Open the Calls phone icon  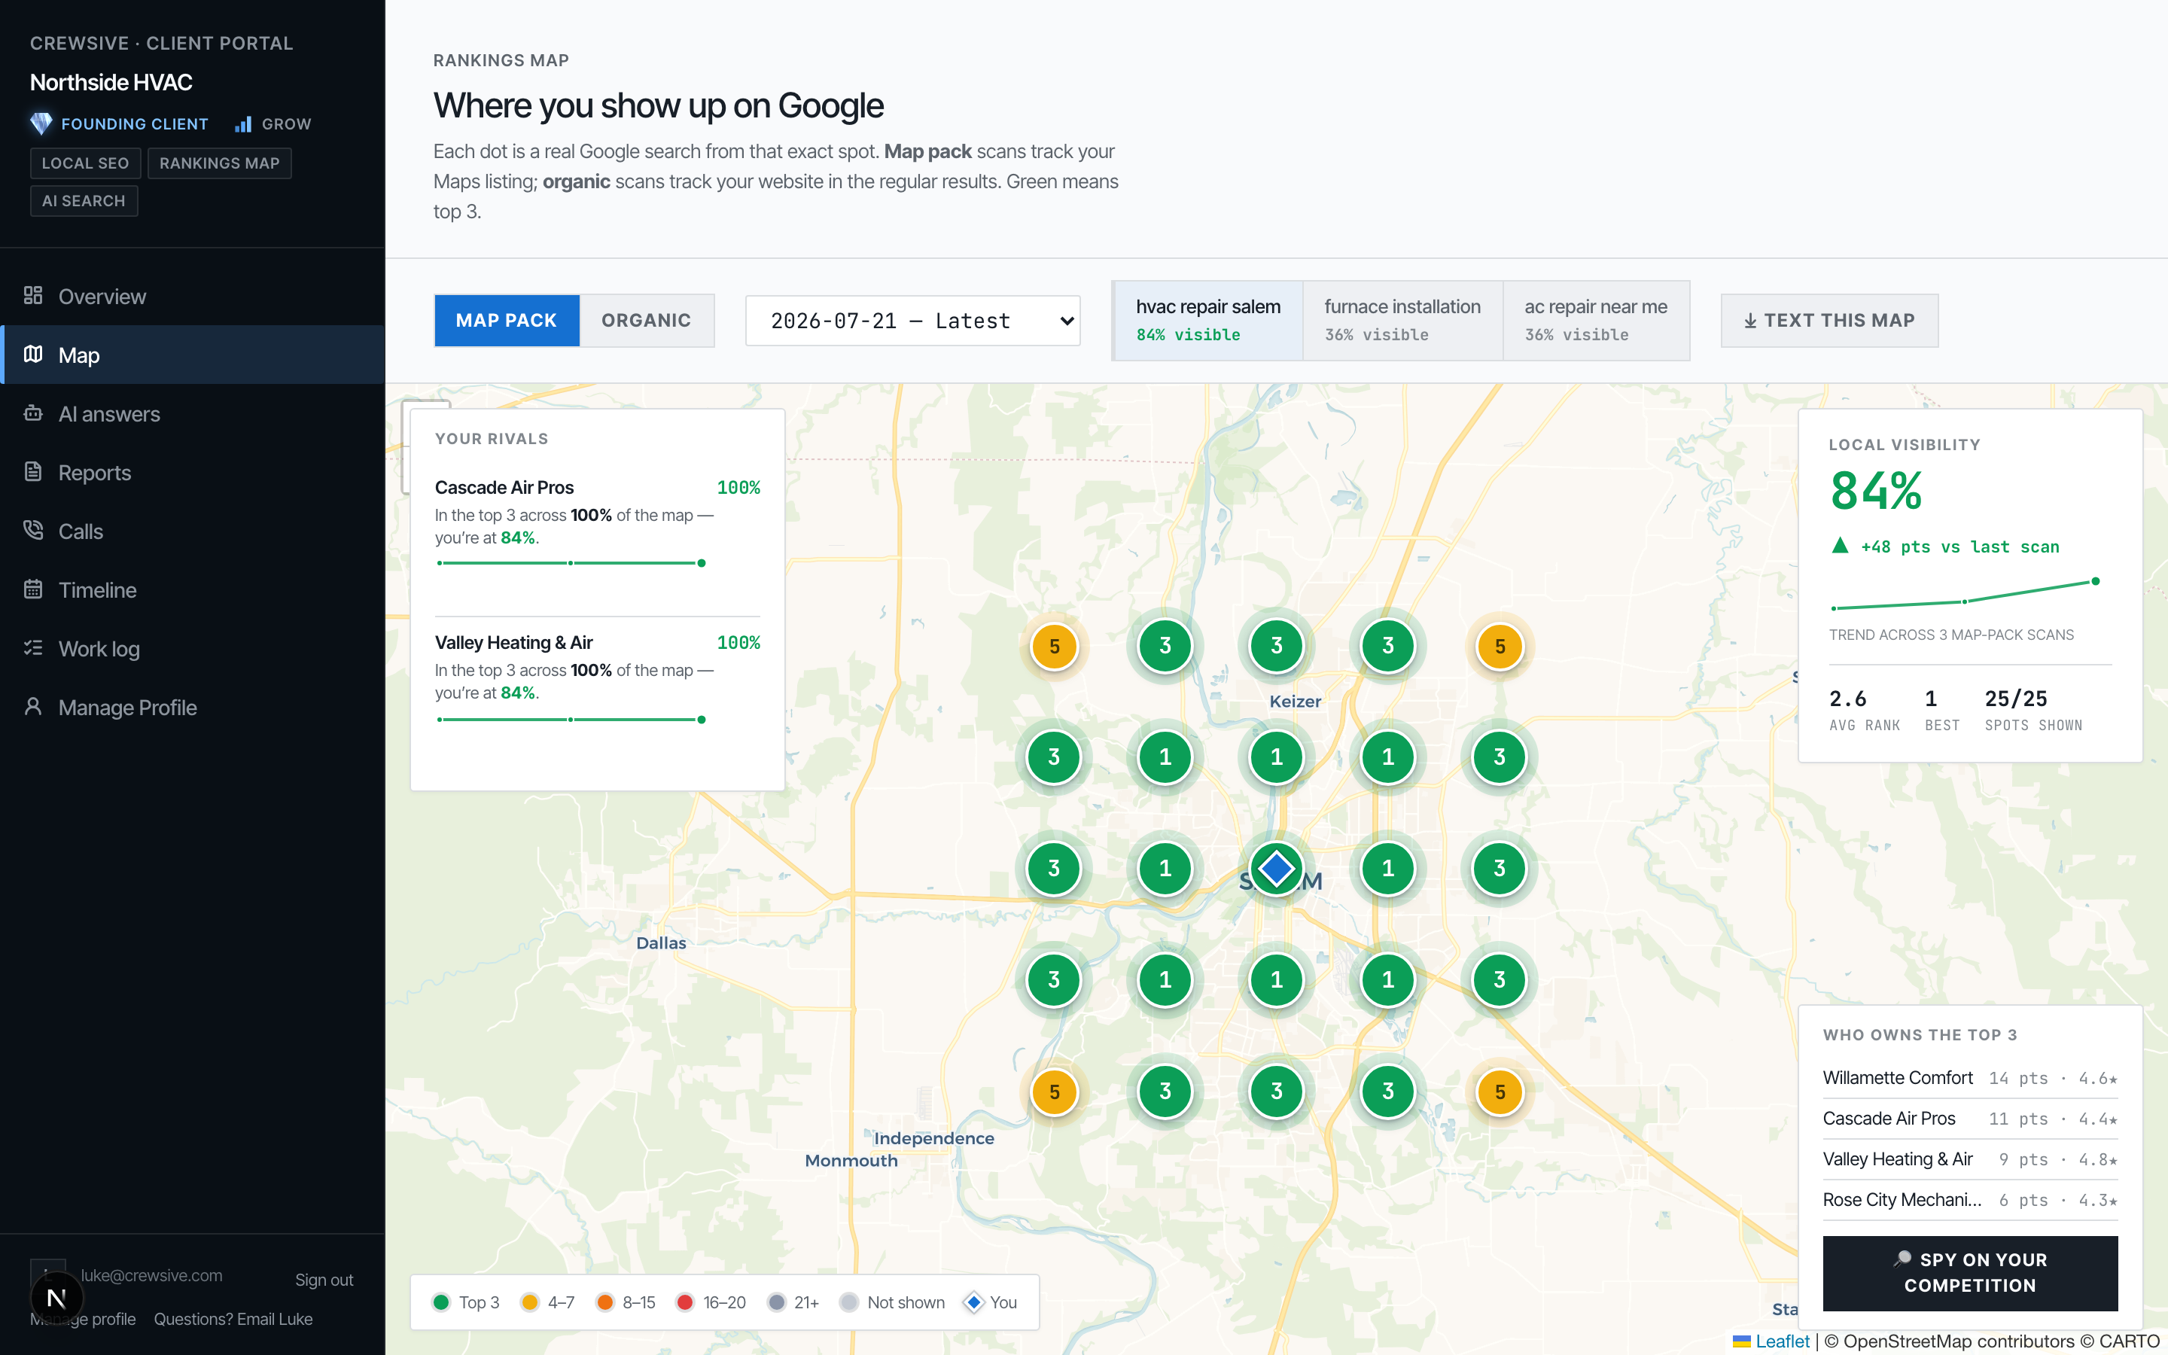[33, 531]
